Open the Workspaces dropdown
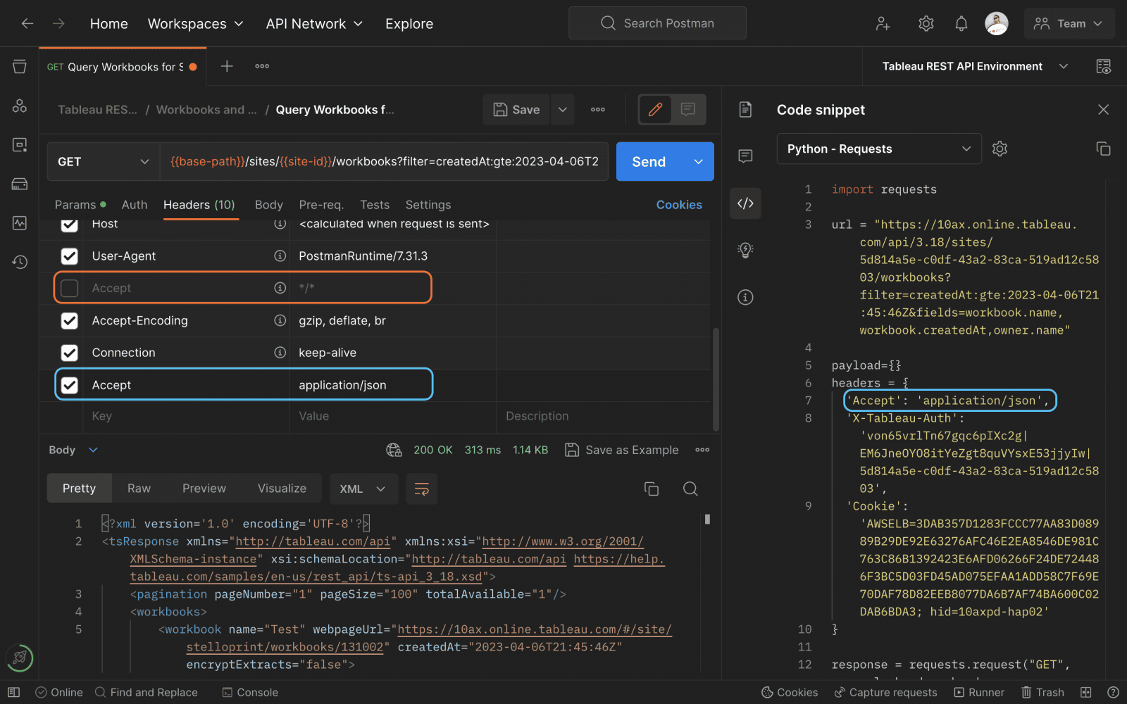 point(195,23)
